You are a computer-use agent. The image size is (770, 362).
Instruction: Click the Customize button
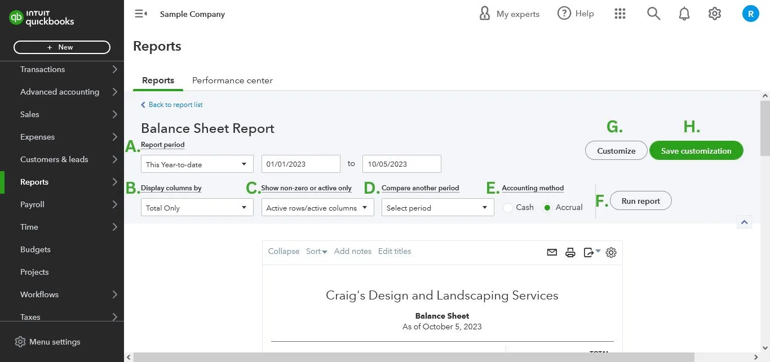pos(616,151)
